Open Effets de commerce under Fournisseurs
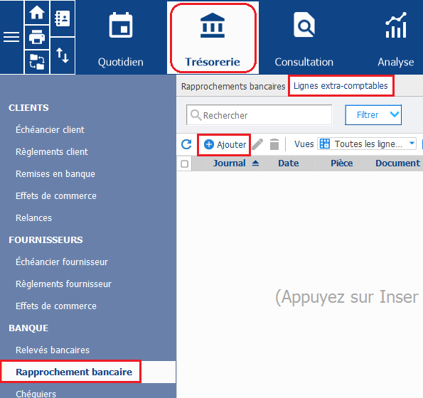Viewport: 423px width, 398px height. click(x=56, y=306)
